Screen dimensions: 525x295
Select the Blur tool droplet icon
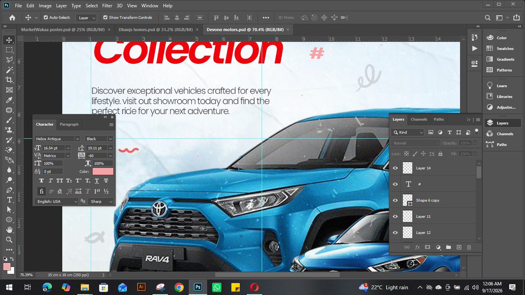click(9, 170)
